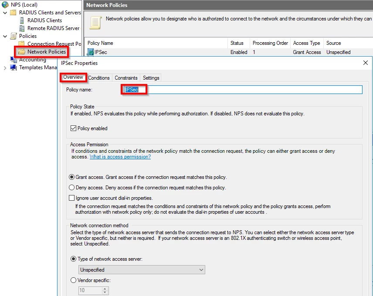Click the NPS (Local) globe icon

coord(5,4)
